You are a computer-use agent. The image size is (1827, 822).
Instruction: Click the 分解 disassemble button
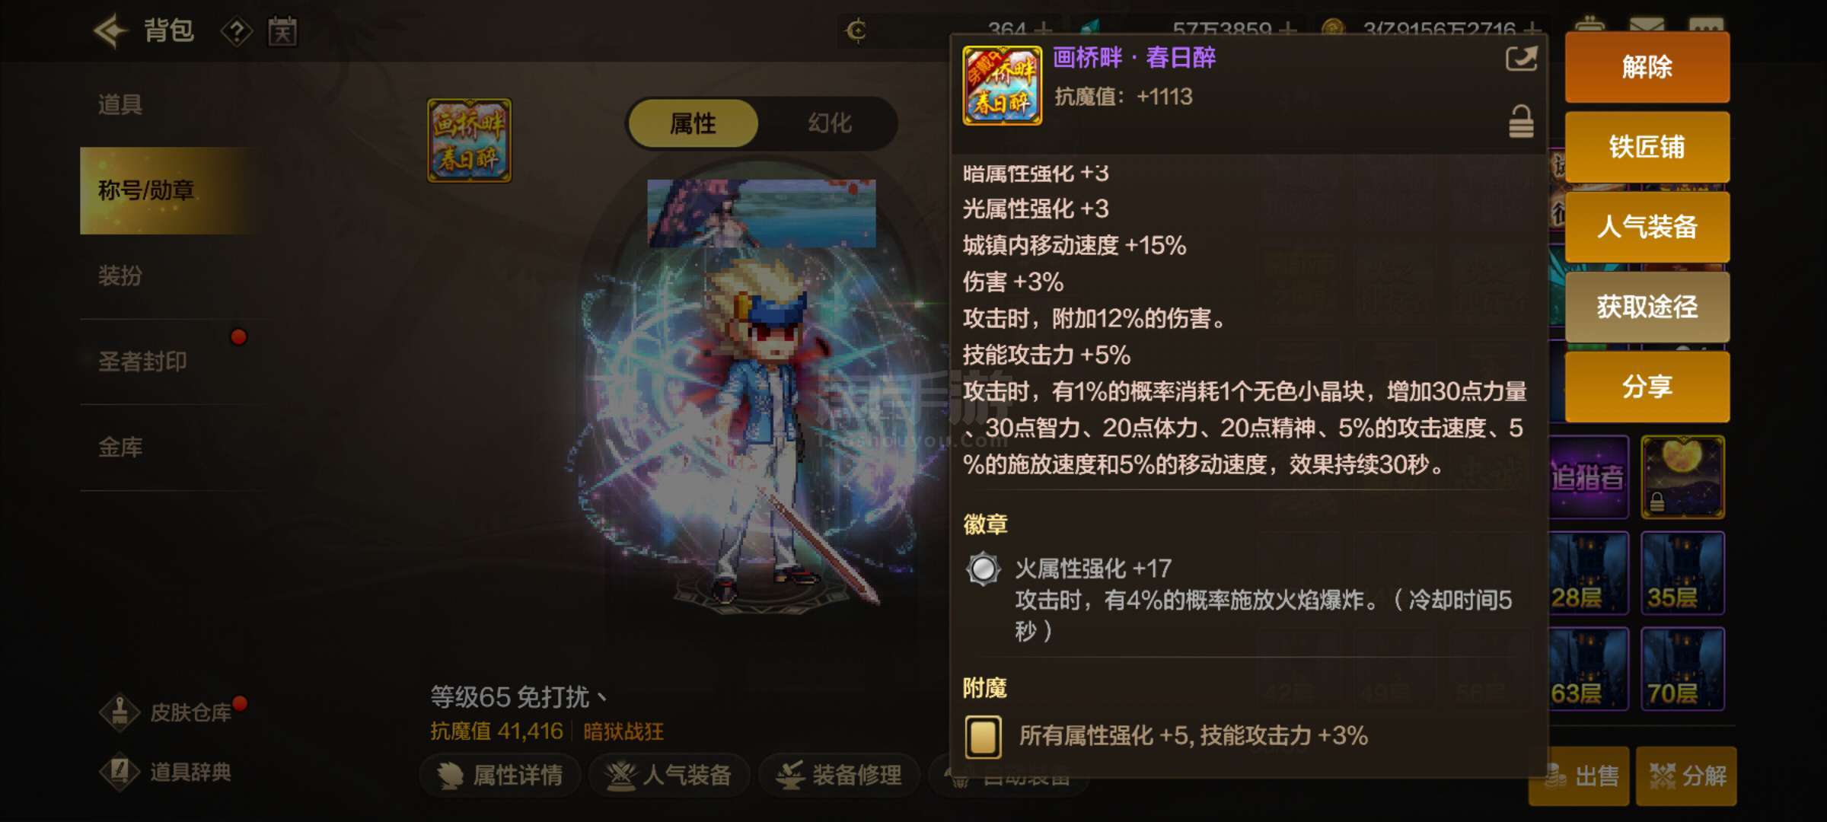point(1686,776)
